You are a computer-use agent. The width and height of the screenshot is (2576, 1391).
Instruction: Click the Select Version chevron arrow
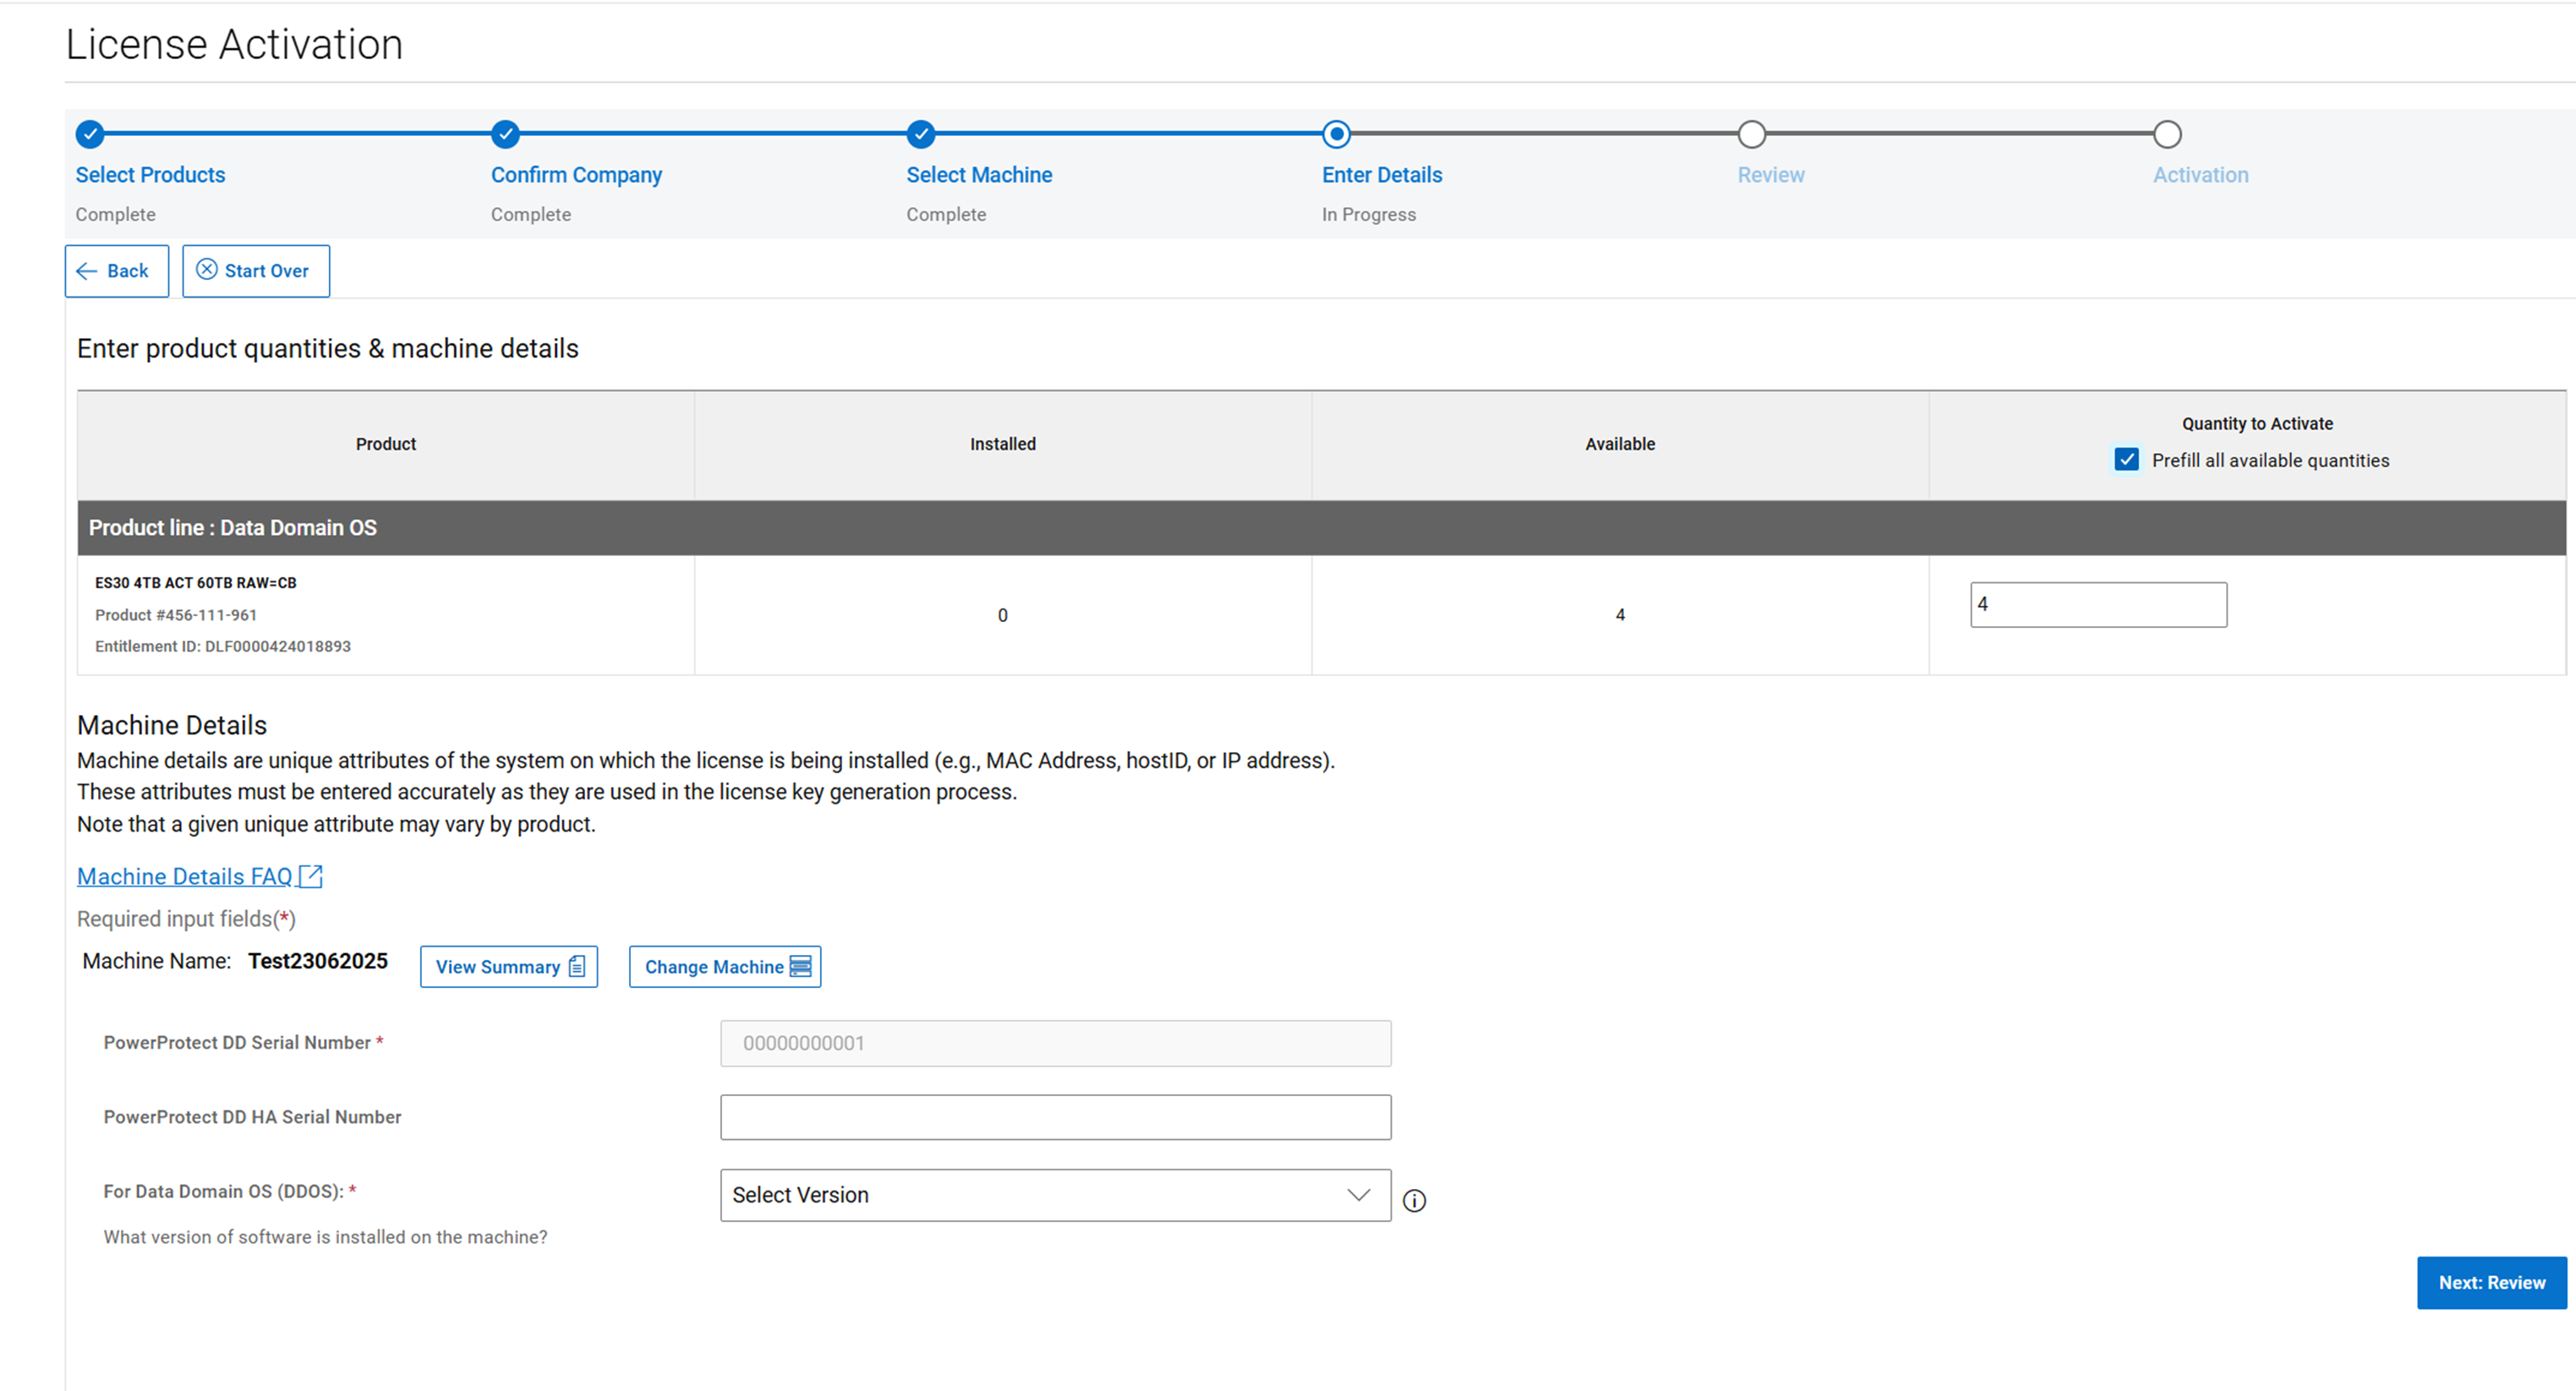click(x=1358, y=1195)
